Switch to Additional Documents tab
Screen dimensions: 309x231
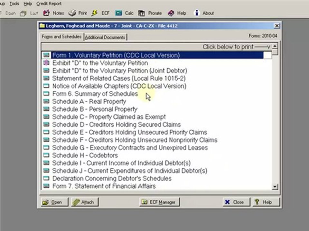pyautogui.click(x=105, y=37)
